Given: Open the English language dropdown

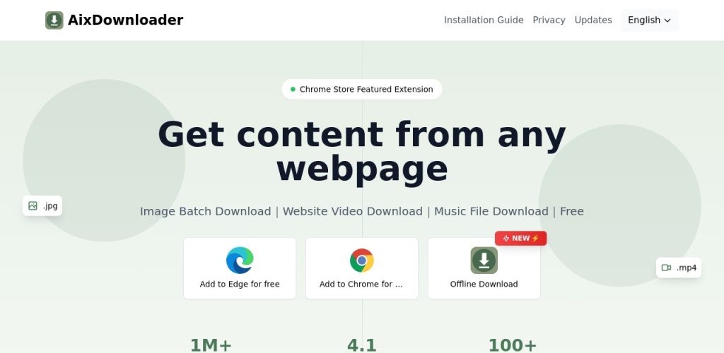Looking at the screenshot, I should [x=649, y=20].
